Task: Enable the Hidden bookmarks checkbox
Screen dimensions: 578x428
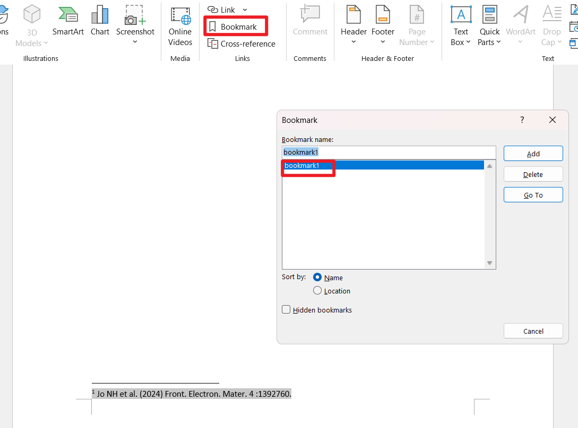Action: pos(286,309)
